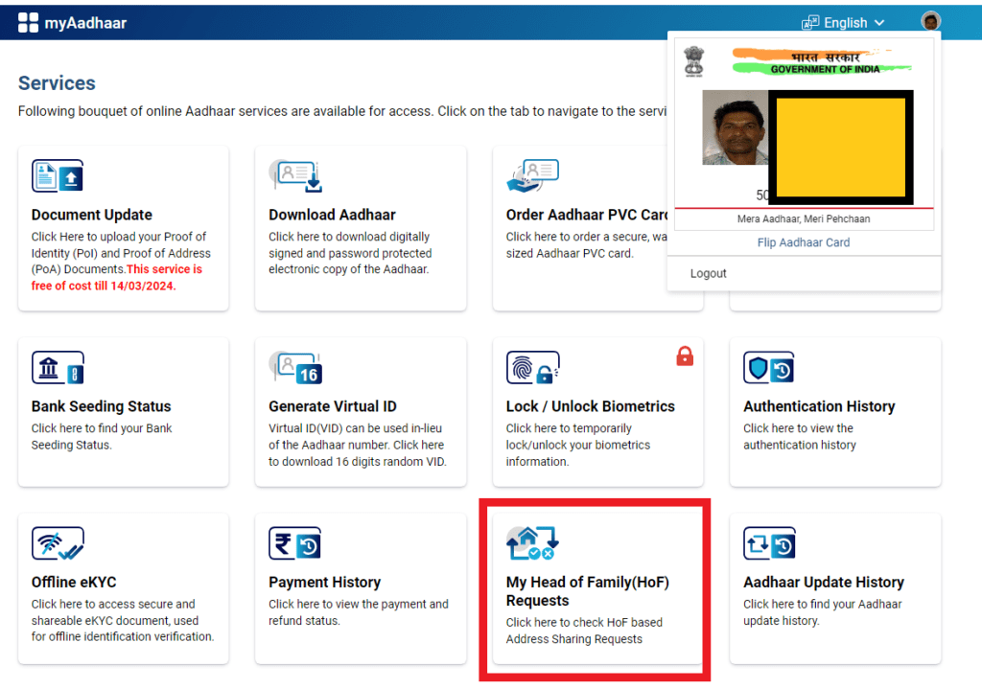Click the Authentication History shield icon

[769, 367]
